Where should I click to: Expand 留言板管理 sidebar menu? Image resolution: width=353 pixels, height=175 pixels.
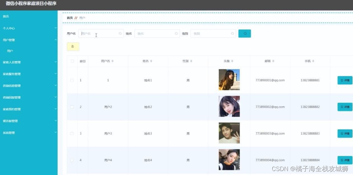29,121
